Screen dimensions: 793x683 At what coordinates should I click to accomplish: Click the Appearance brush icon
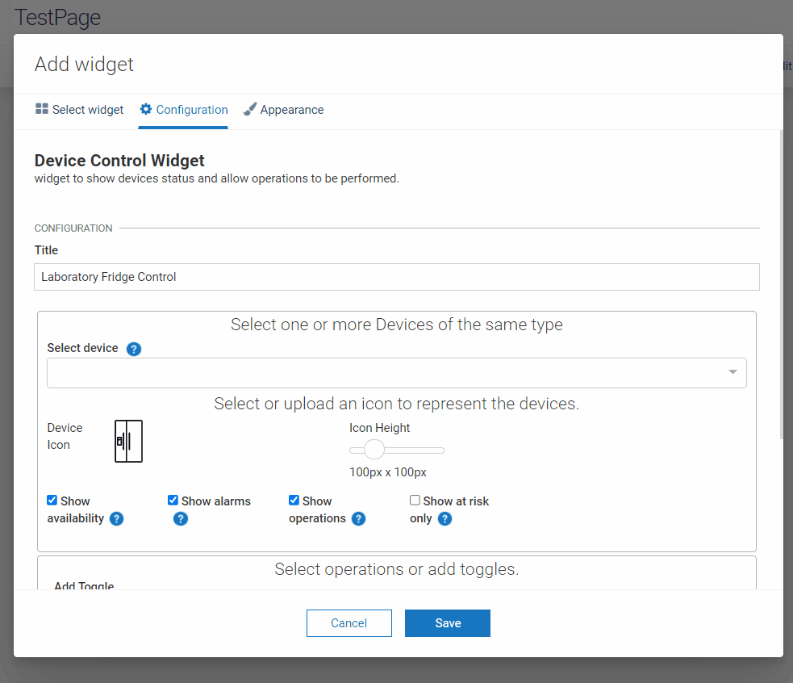(250, 109)
